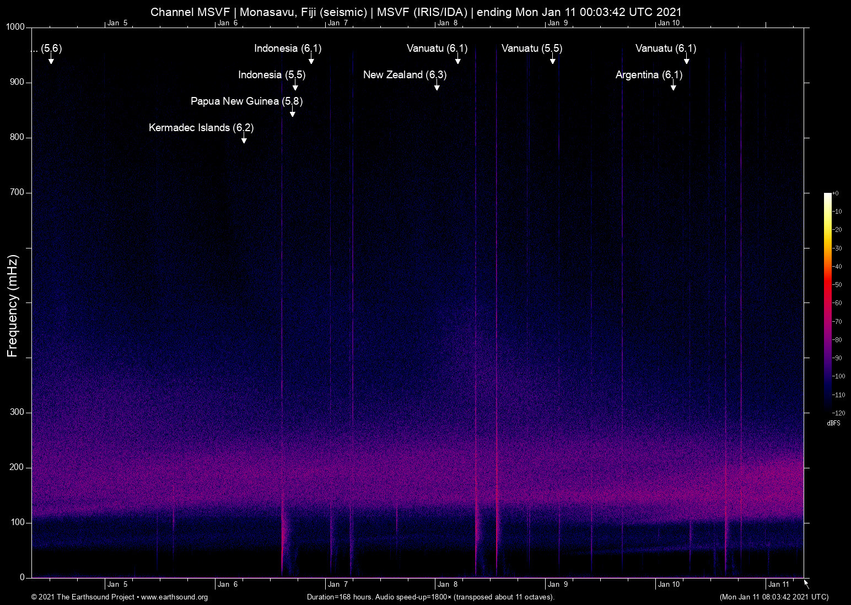Select the Jan 8 label on top axis

[448, 23]
